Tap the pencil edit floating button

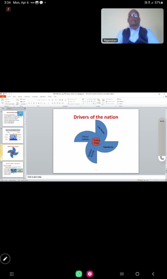click(x=5, y=259)
